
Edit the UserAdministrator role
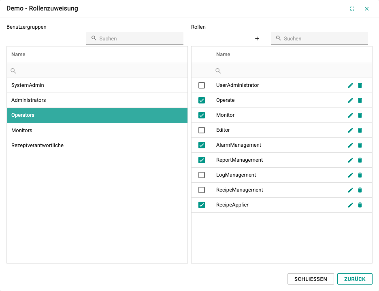click(350, 85)
